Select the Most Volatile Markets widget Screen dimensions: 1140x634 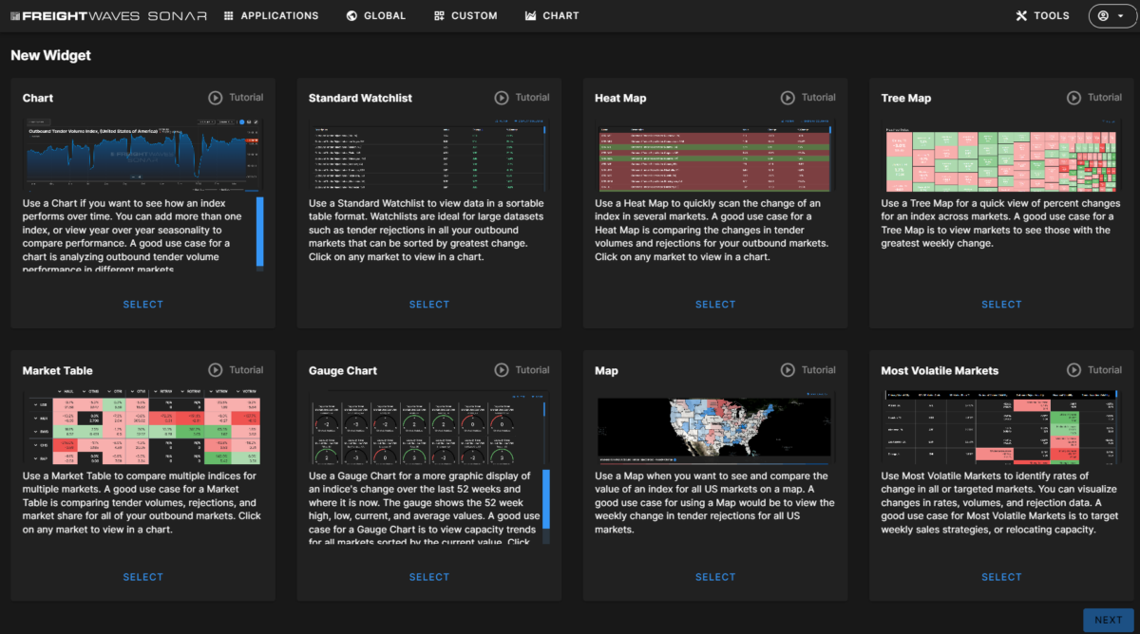tap(1001, 577)
